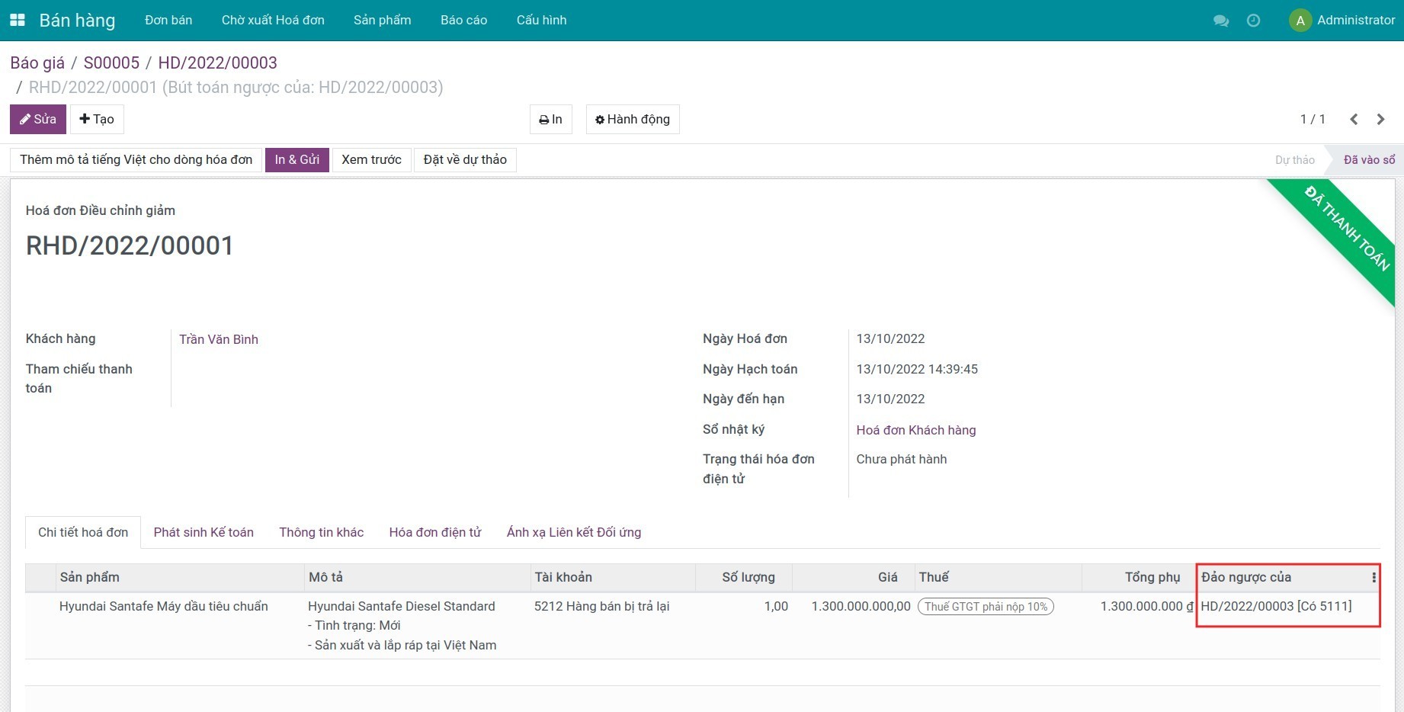The width and height of the screenshot is (1404, 712).
Task: Click the Thuế GTGT phải nộp 10% tag
Action: 986,607
